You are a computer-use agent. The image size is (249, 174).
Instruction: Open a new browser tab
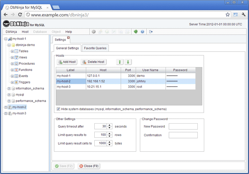pyautogui.click(x=56, y=7)
